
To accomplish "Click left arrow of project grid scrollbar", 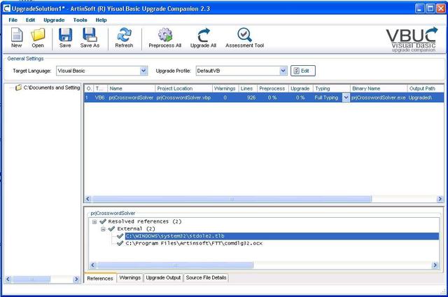I will click(x=88, y=199).
